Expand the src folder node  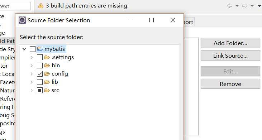click(x=32, y=90)
